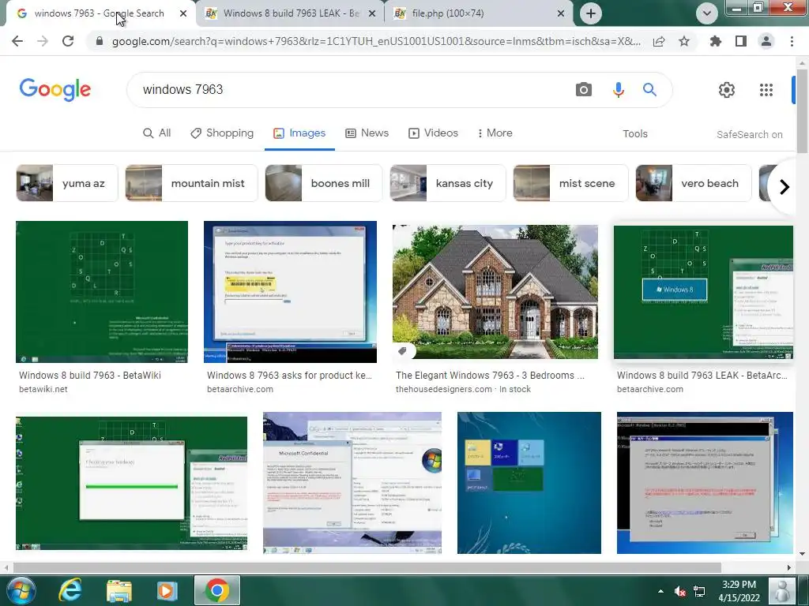Open the Japanese dialog window thumbnail

705,483
